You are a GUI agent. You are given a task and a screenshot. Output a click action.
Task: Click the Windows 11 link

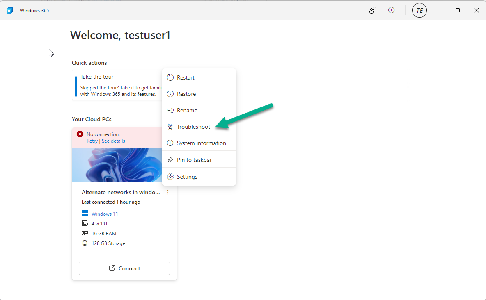pos(105,214)
